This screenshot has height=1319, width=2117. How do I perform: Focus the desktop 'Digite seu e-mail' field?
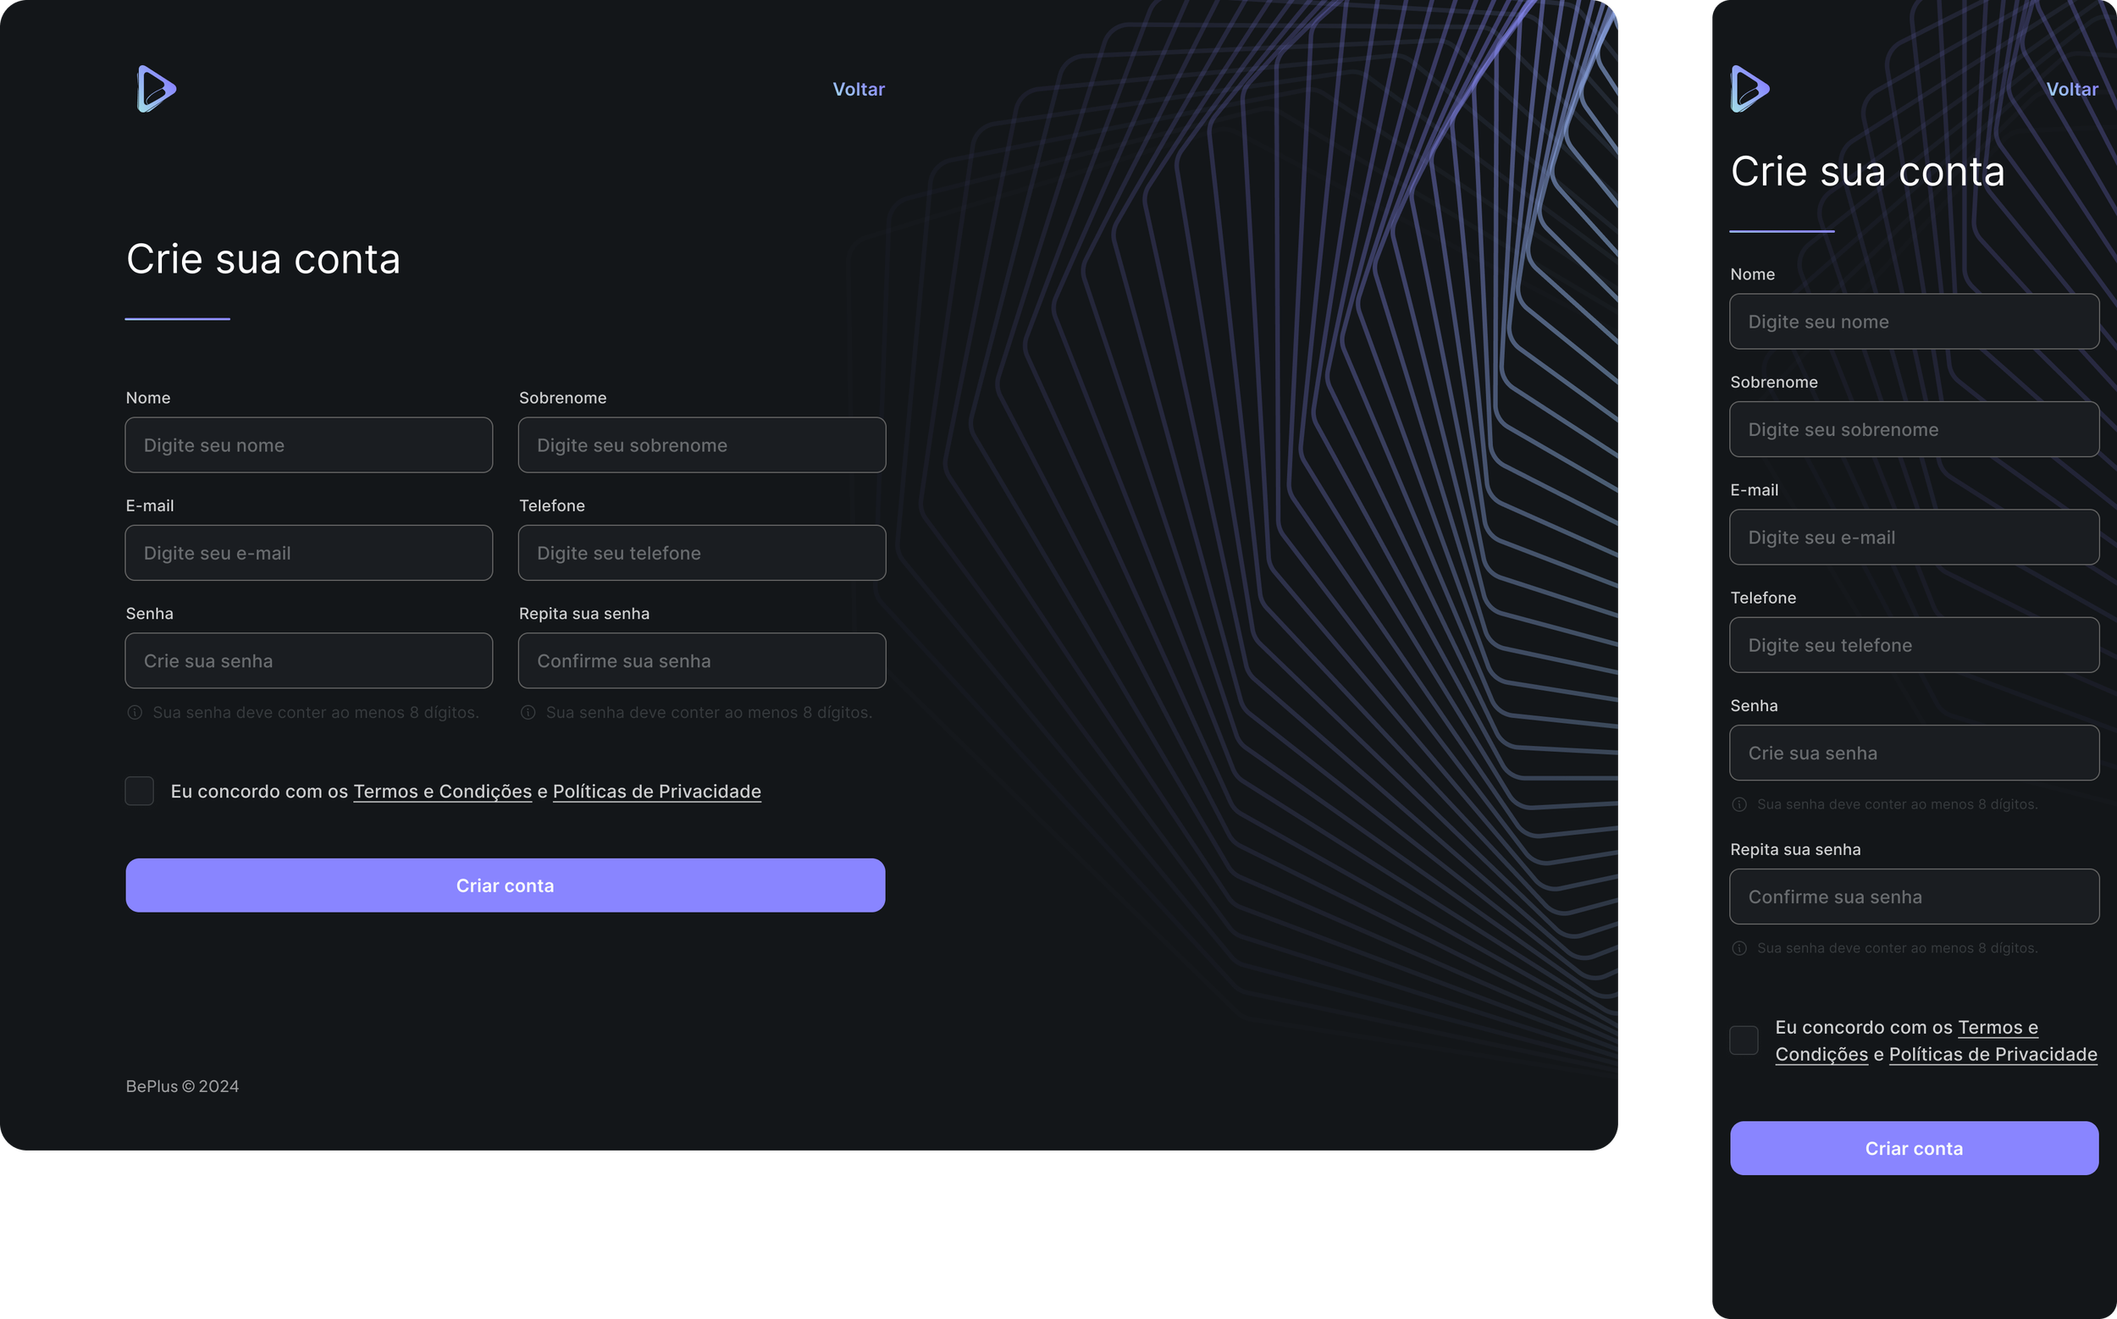[x=309, y=553]
